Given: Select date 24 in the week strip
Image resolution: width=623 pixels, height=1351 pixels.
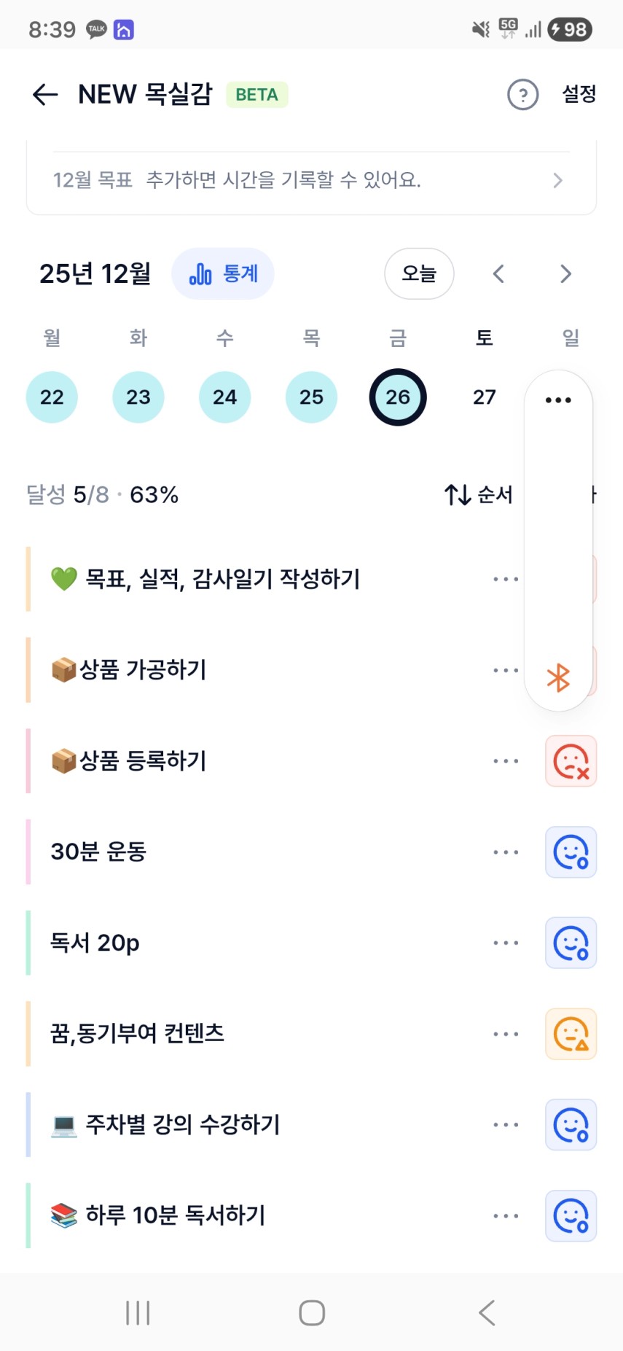Looking at the screenshot, I should pos(224,397).
